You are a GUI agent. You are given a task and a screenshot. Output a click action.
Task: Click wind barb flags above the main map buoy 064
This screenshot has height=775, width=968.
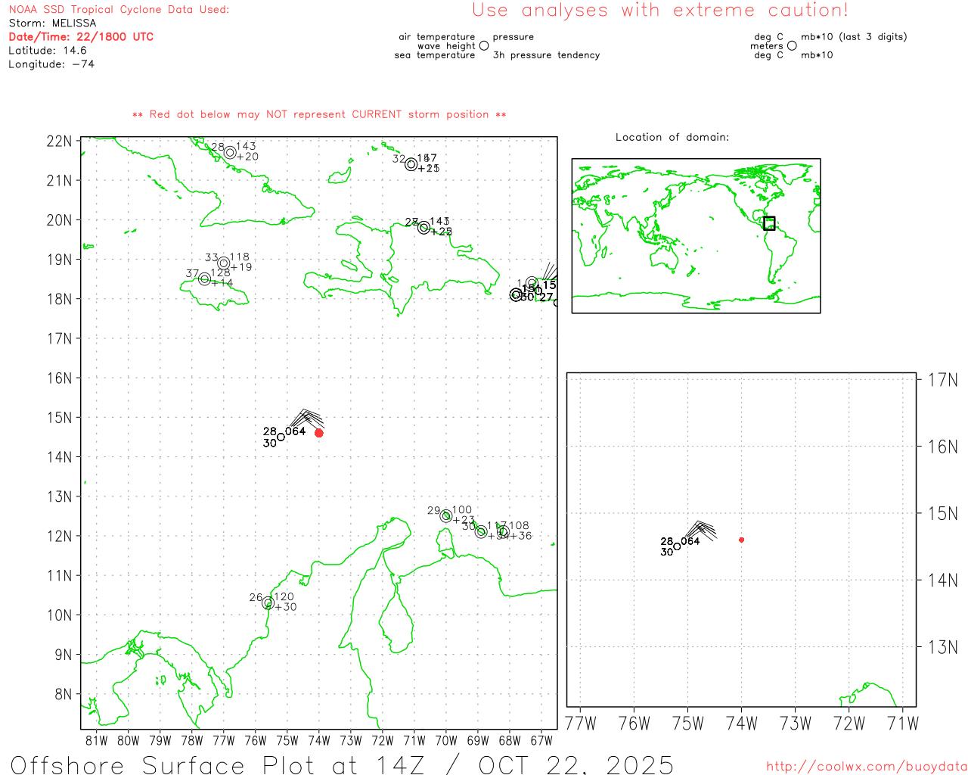coord(306,418)
